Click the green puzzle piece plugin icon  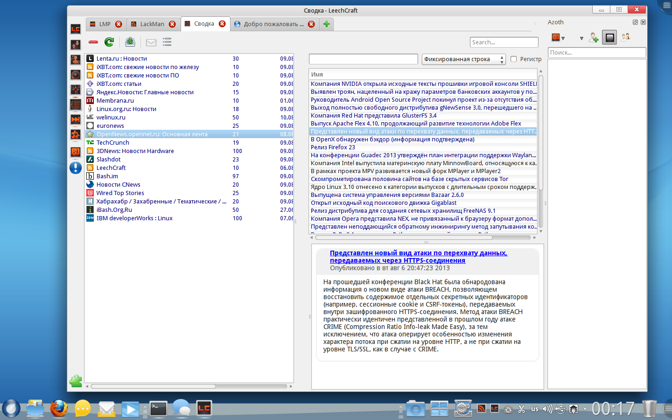coord(76,381)
